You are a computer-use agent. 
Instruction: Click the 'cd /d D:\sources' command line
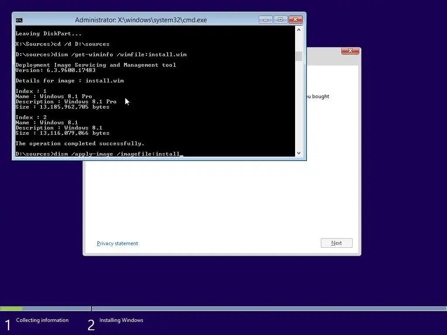click(x=62, y=44)
